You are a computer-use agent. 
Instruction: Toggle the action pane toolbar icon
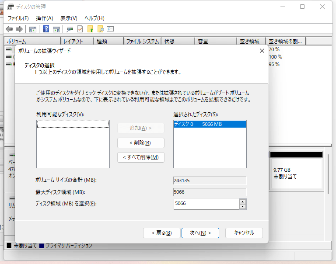pos(56,29)
